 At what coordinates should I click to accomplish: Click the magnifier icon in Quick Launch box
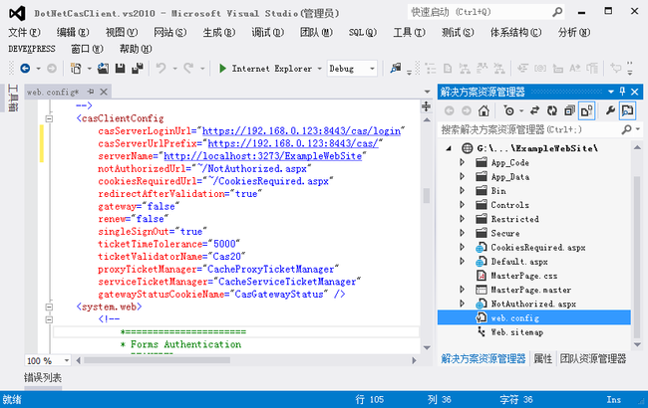point(557,12)
